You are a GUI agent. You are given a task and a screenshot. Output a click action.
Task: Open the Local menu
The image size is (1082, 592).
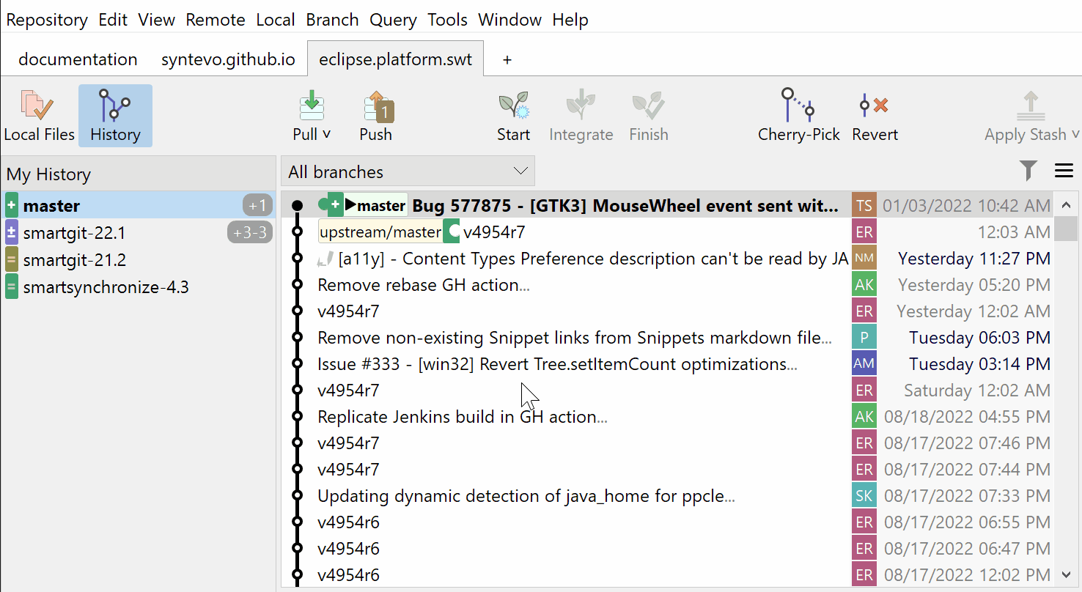276,20
